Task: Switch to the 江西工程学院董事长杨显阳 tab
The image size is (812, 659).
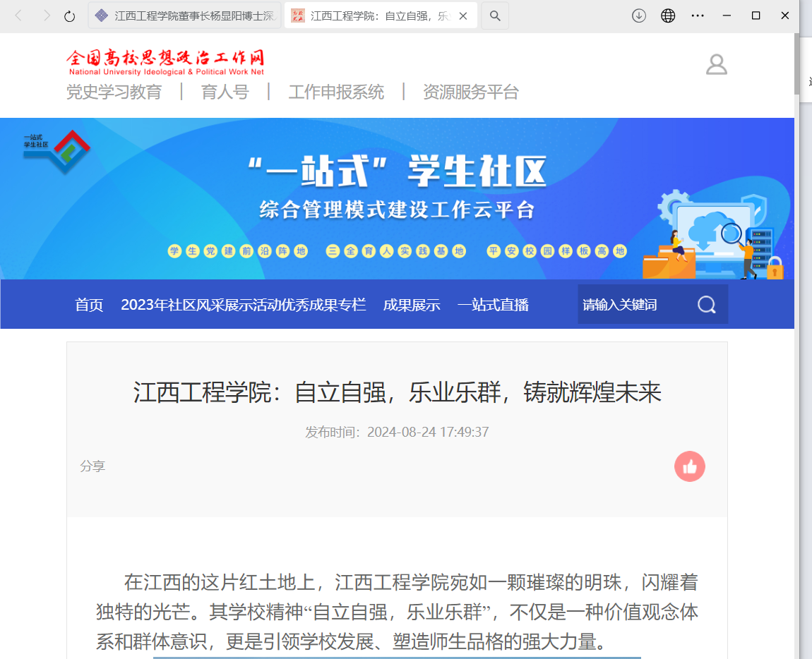Action: click(x=185, y=16)
